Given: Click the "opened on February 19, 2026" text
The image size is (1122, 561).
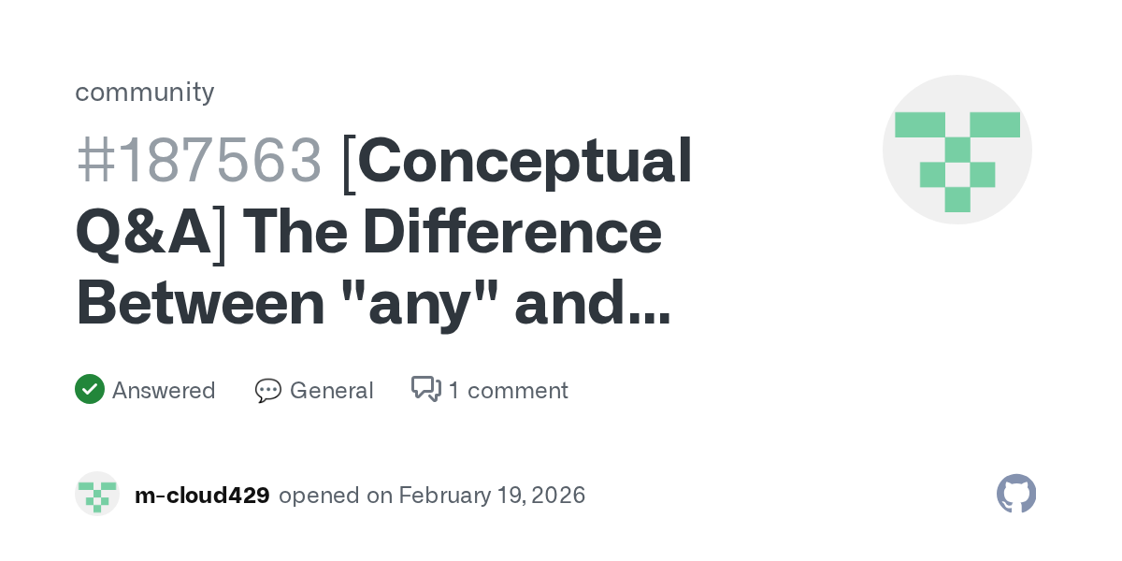Looking at the screenshot, I should point(432,496).
